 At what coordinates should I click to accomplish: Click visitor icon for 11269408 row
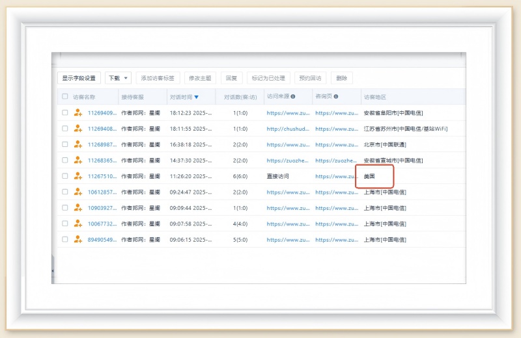coord(78,129)
